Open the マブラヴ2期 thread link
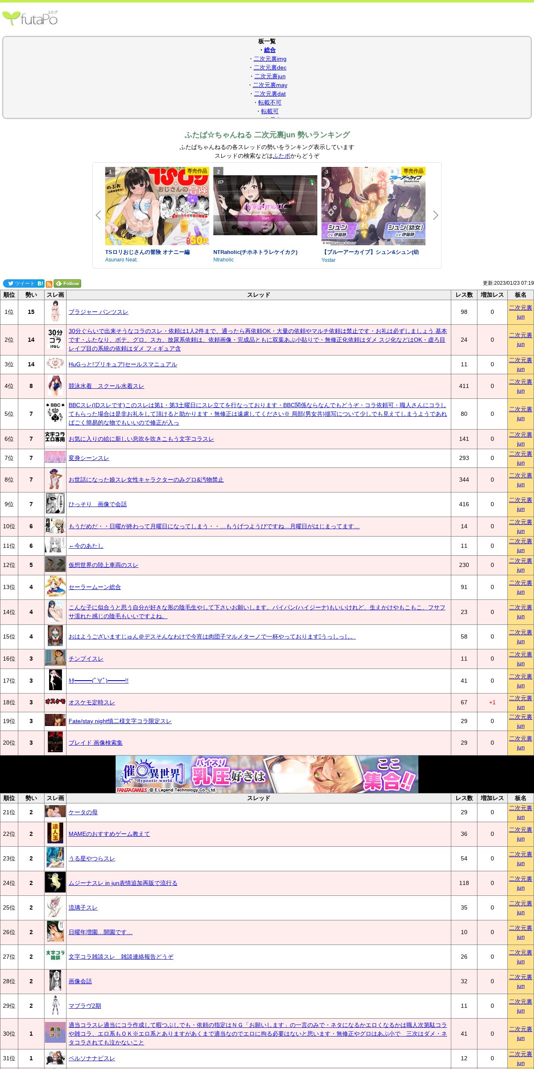534x1069 pixels. point(85,1006)
